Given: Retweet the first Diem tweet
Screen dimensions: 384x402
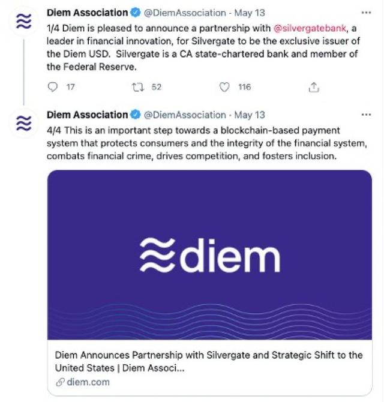Looking at the screenshot, I should 138,87.
